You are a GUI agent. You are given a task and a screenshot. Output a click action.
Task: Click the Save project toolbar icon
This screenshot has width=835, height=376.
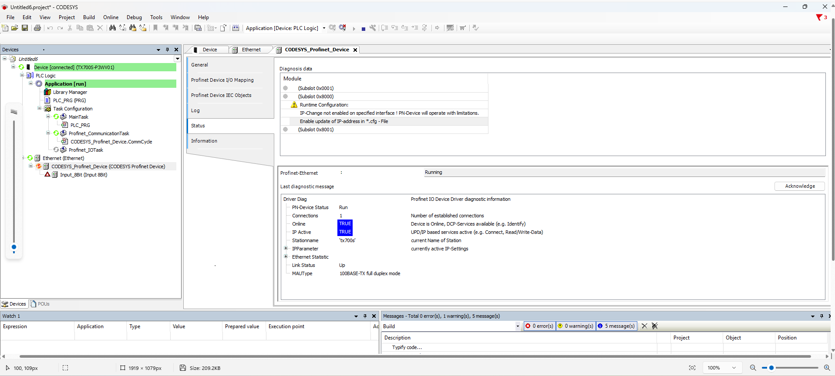coord(25,28)
